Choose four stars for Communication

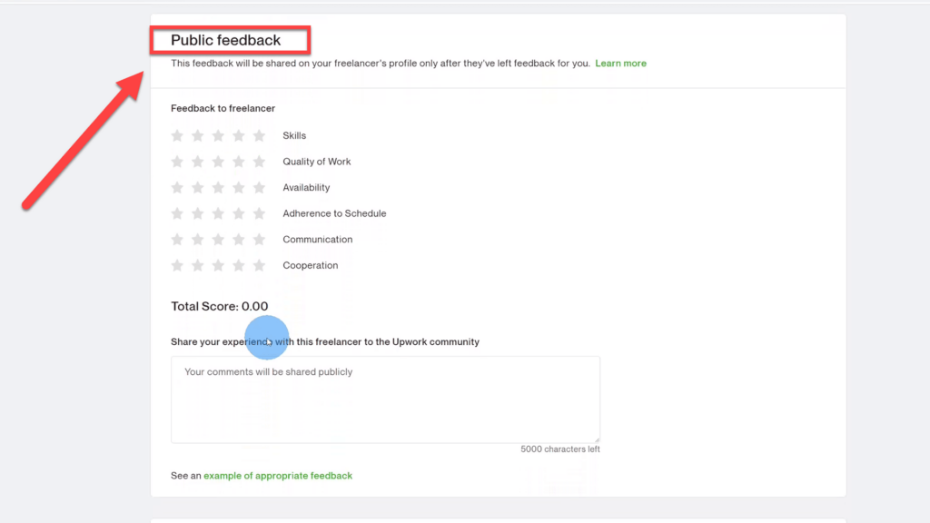pos(239,240)
